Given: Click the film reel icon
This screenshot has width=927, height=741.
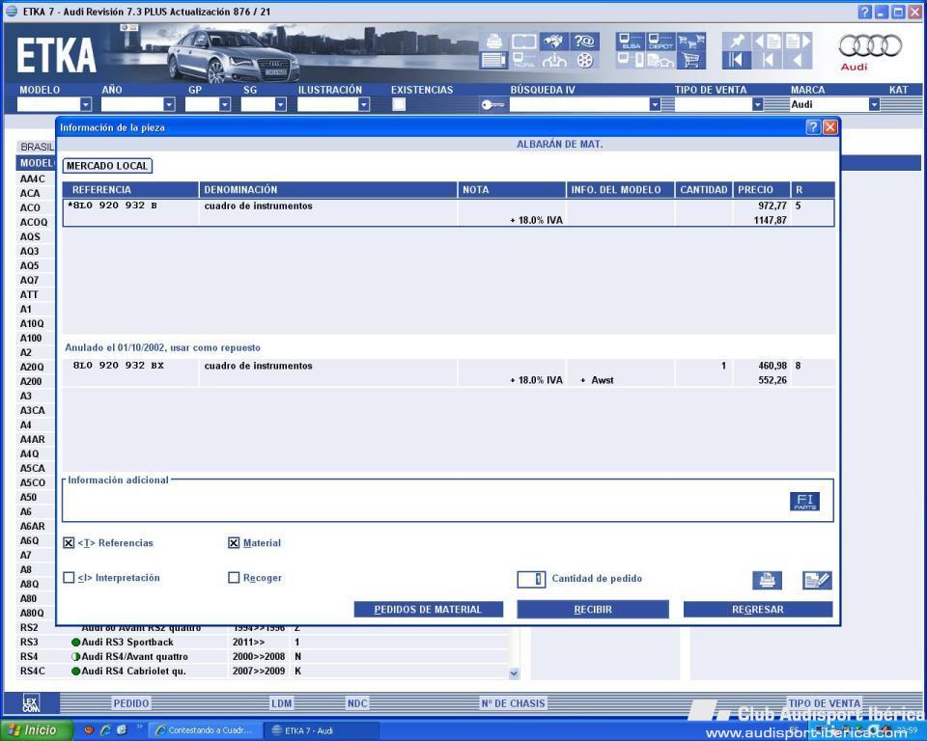Looking at the screenshot, I should coord(584,60).
